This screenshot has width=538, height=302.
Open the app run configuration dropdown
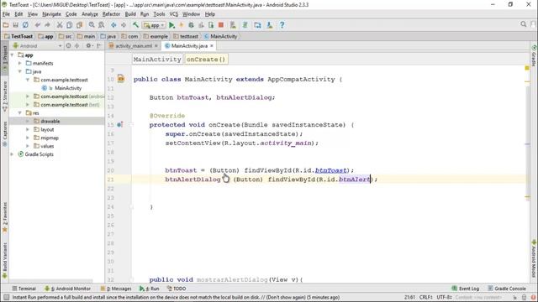(154, 25)
